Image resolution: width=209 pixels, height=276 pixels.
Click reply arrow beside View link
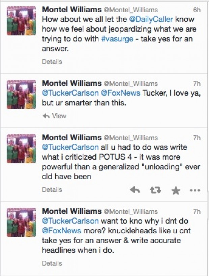point(46,116)
